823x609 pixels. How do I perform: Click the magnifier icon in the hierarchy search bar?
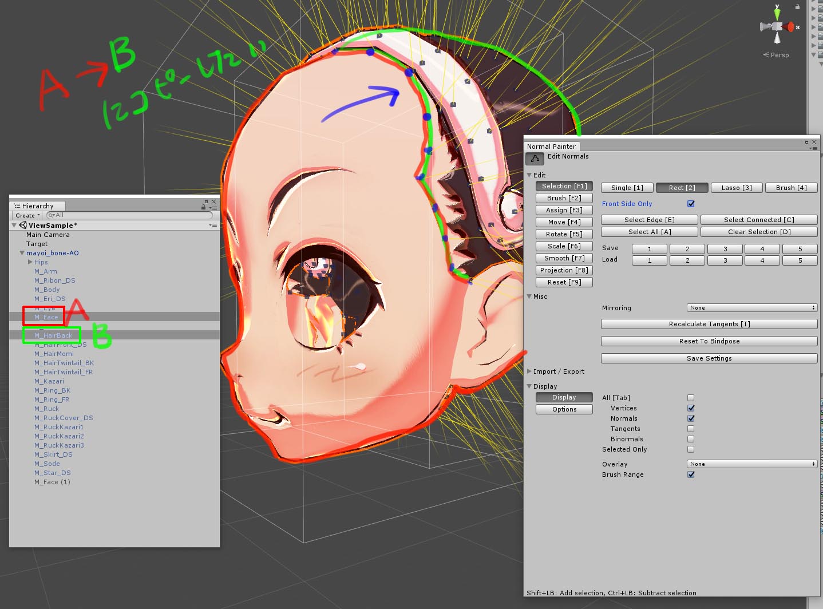(50, 215)
